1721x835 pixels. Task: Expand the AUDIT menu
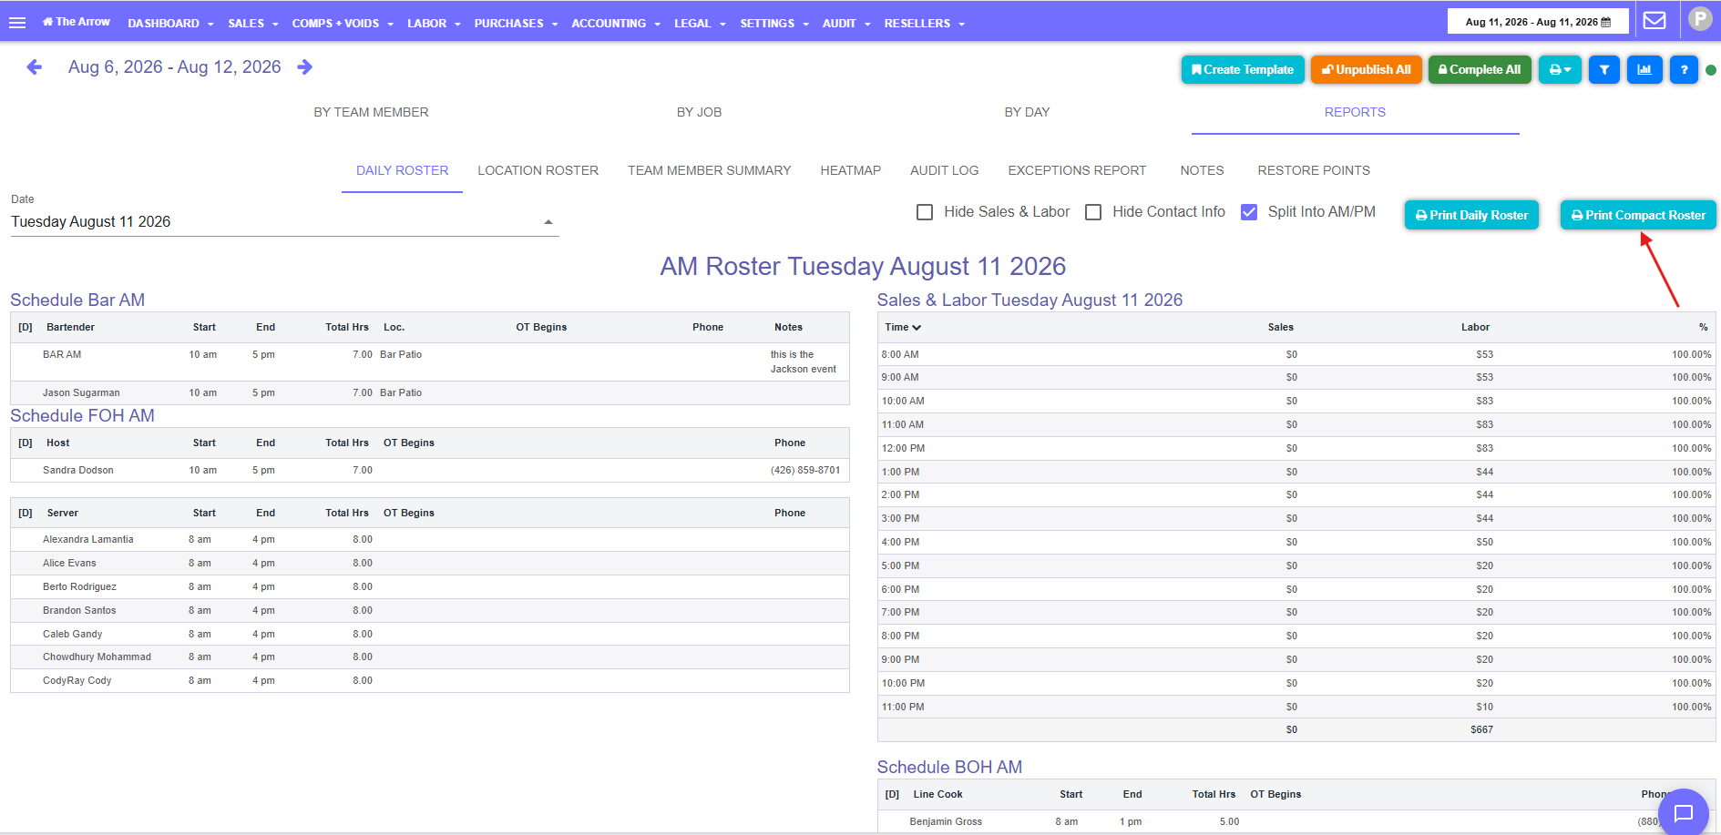846,24
